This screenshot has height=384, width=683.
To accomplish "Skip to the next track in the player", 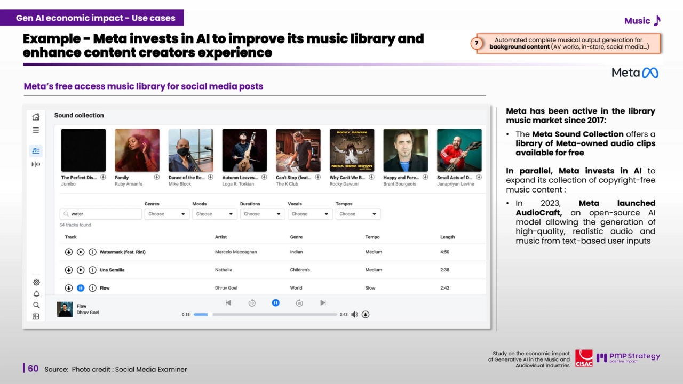I will (323, 302).
